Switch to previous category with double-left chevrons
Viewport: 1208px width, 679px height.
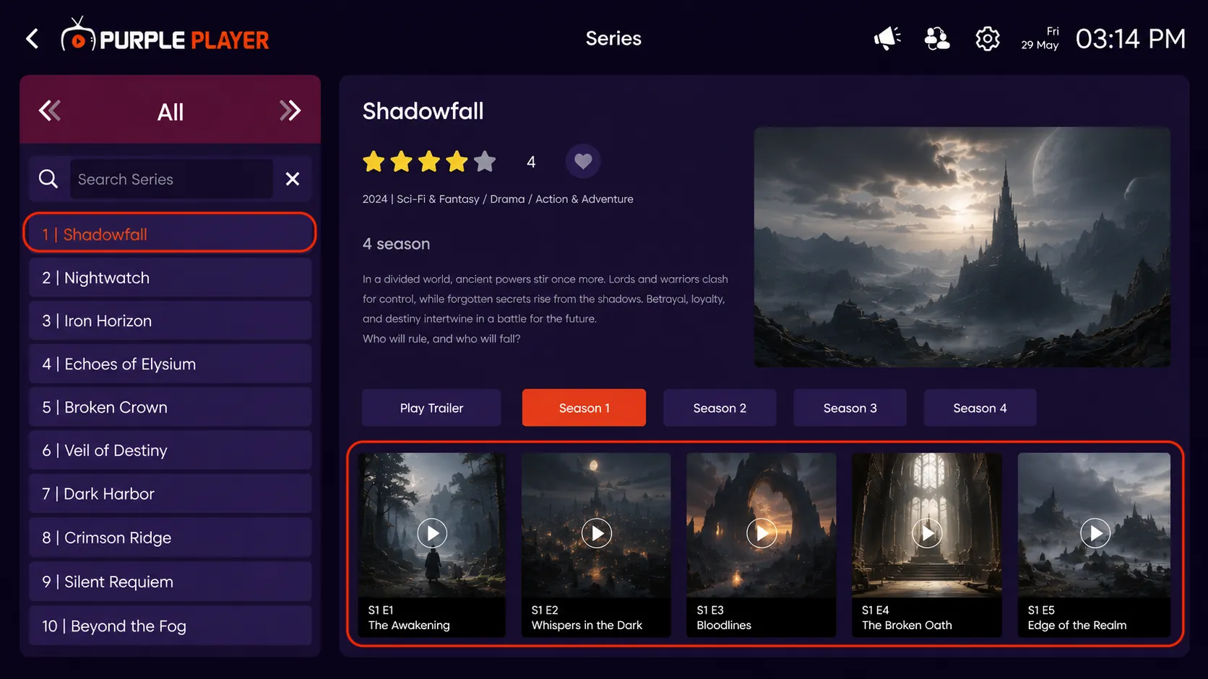tap(50, 110)
